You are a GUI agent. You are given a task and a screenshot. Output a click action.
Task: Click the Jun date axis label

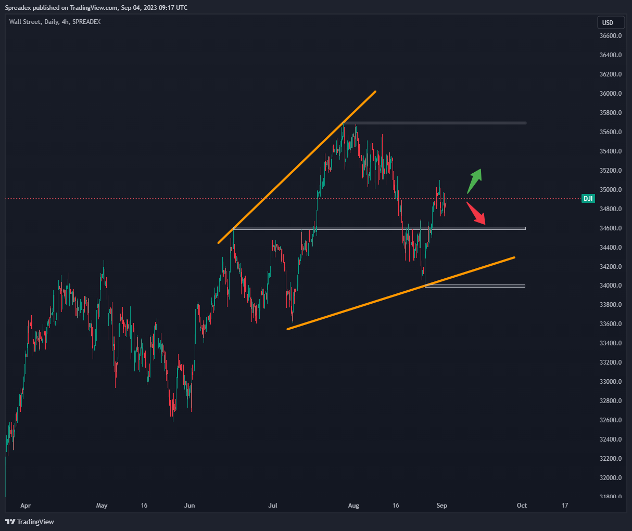(x=189, y=506)
